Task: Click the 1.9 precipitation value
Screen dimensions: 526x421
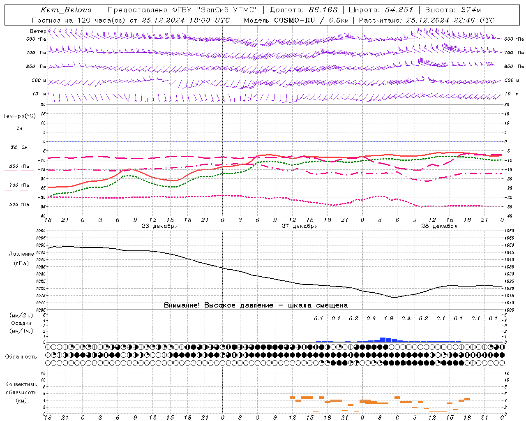Action: pos(388,318)
